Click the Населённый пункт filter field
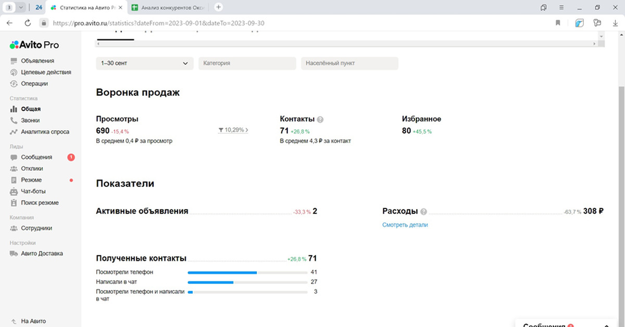 coord(349,63)
